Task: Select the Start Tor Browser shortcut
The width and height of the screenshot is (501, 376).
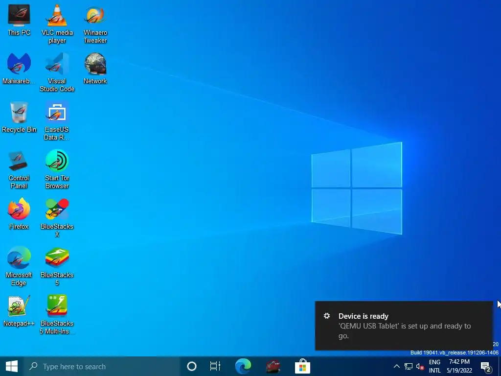Action: [57, 169]
